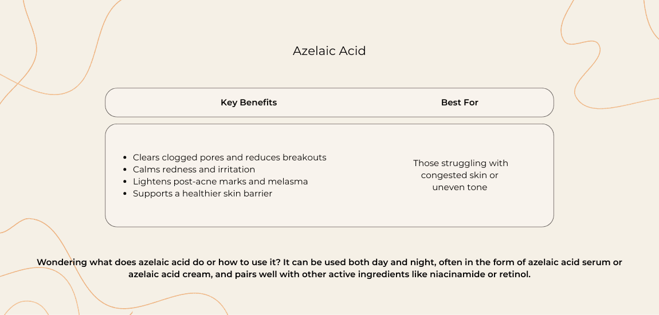This screenshot has height=315, width=659.
Task: Click the "Those struggling with" text line
Action: coord(461,163)
